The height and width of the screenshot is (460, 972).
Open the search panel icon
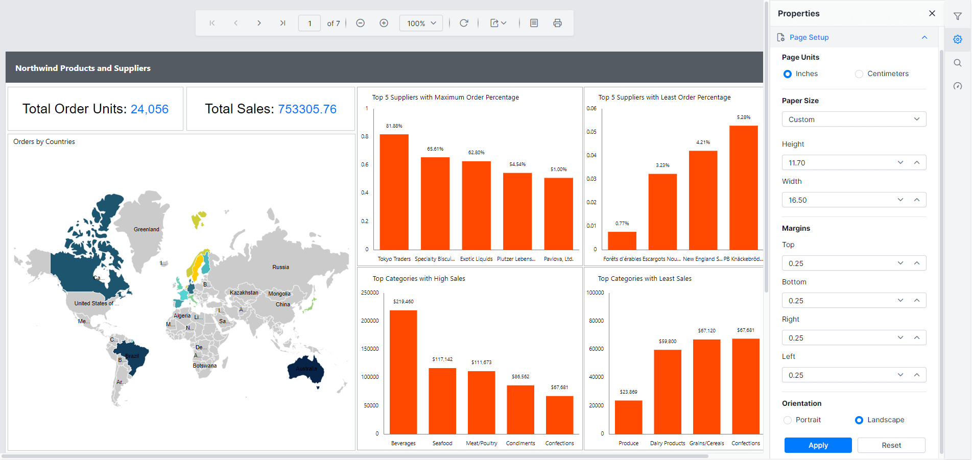958,63
